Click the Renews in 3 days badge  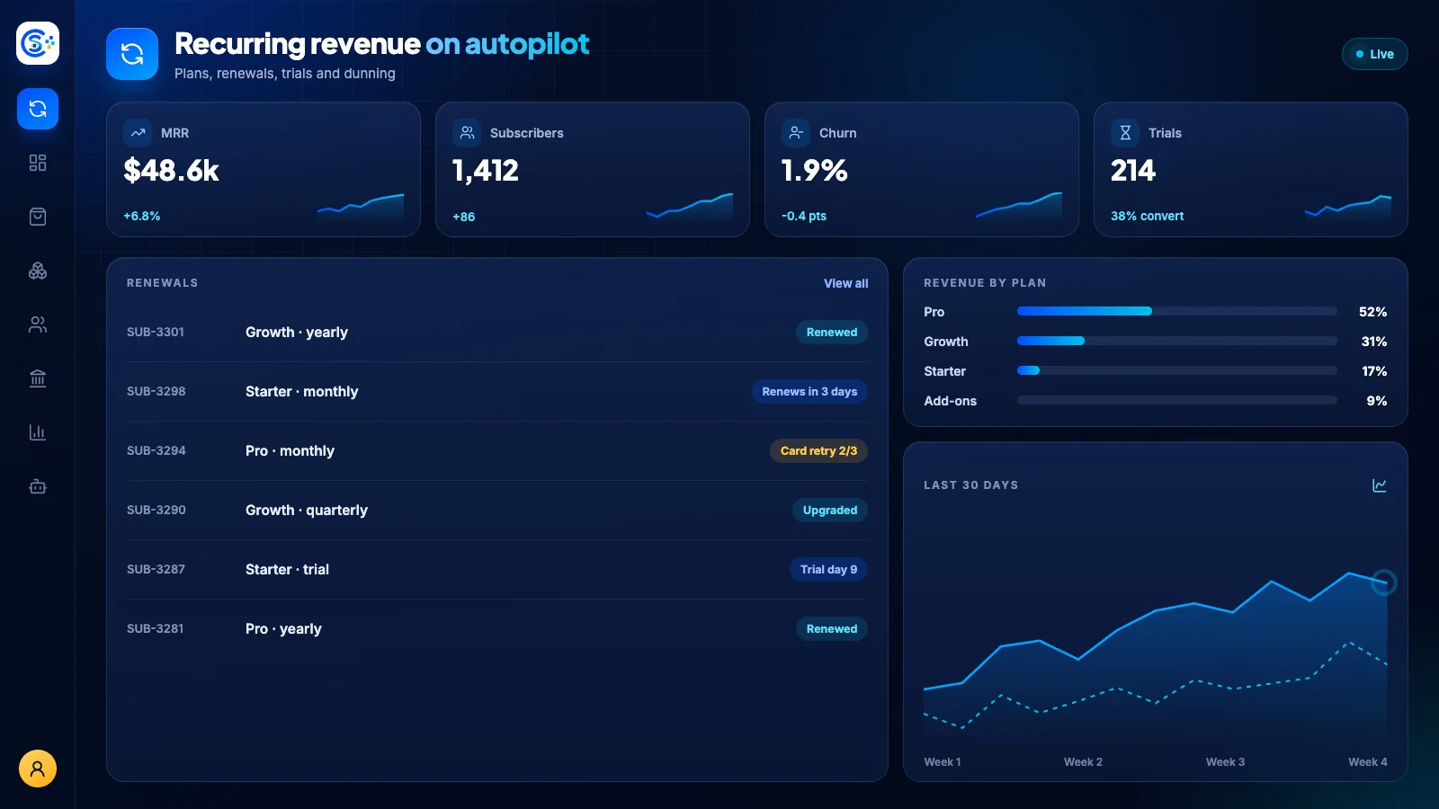[809, 391]
